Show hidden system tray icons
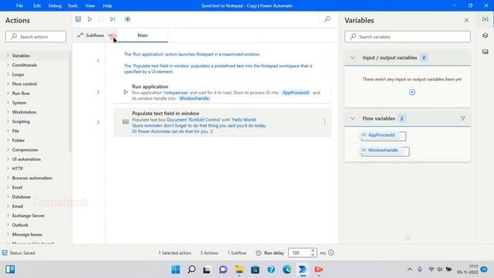Image resolution: width=494 pixels, height=278 pixels. (x=410, y=270)
